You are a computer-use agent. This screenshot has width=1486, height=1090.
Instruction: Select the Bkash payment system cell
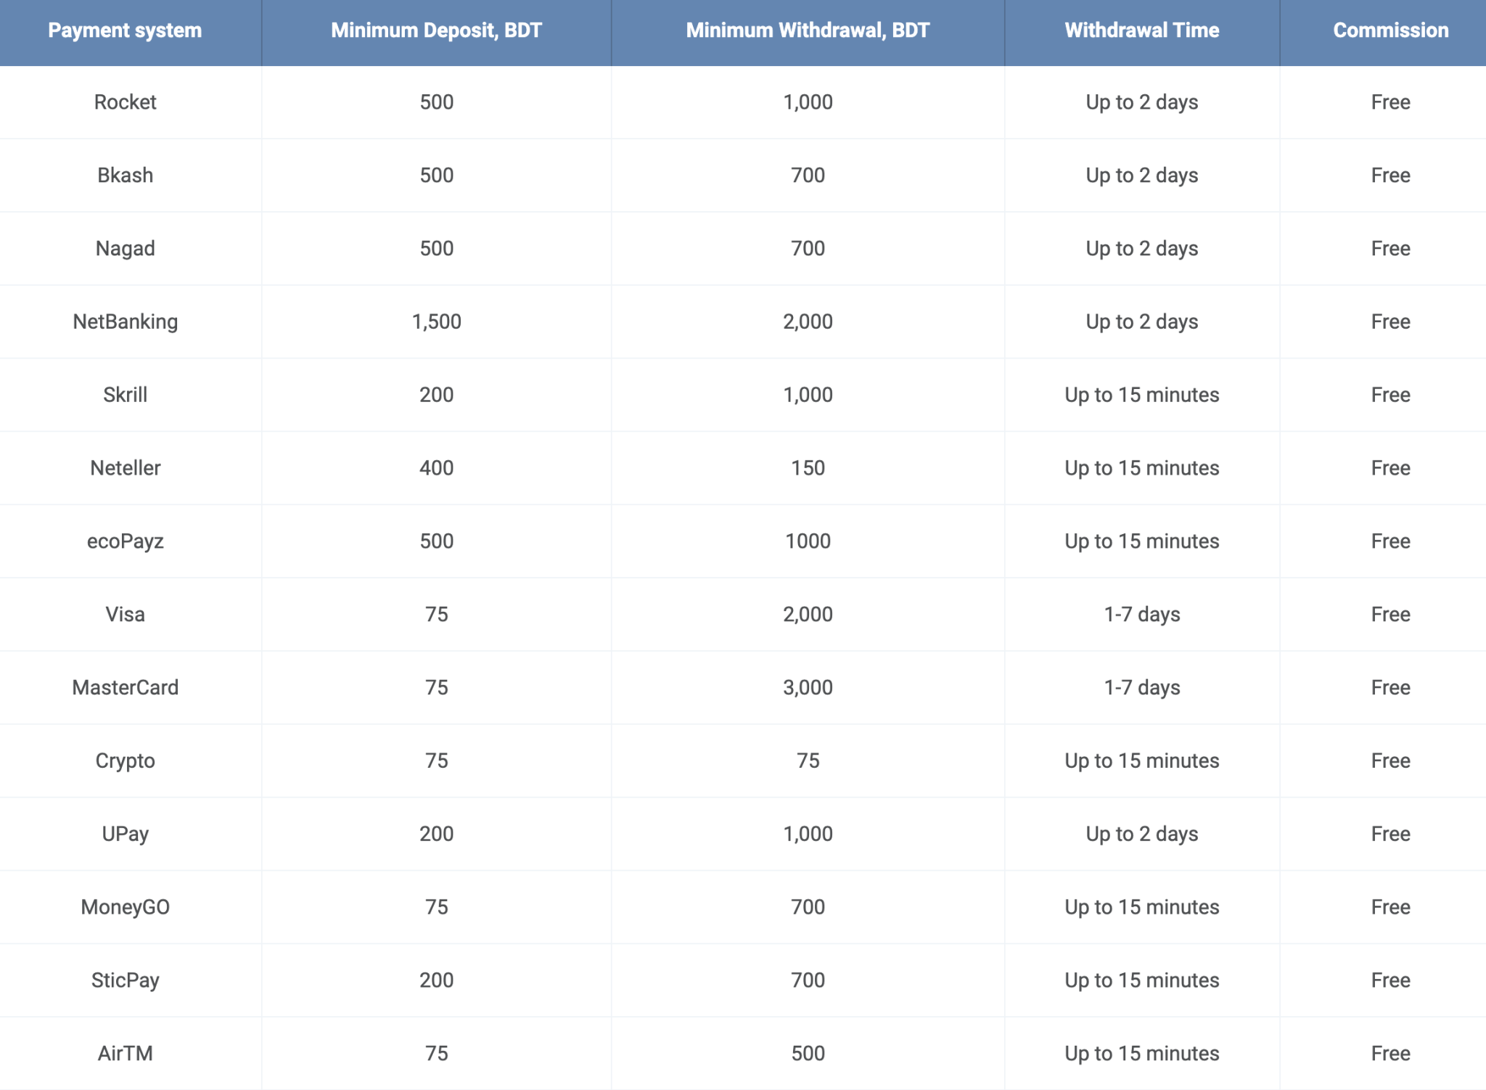[x=125, y=176]
